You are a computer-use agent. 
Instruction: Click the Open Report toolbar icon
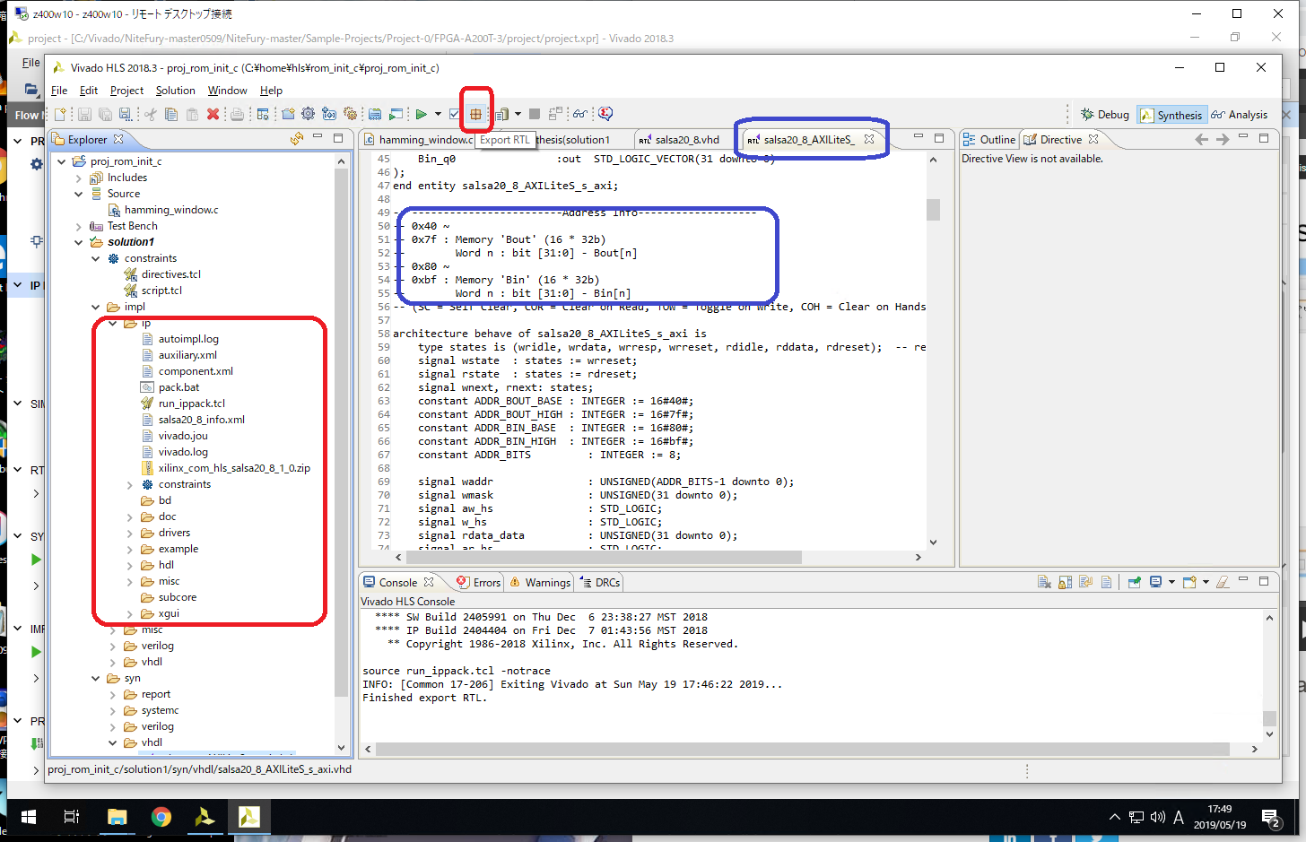point(501,114)
